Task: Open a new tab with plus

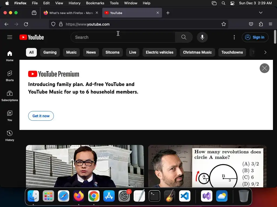Action: click(168, 13)
